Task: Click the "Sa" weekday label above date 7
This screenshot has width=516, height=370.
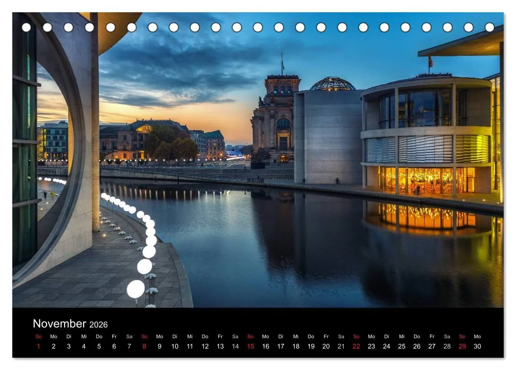Action: click(x=129, y=336)
